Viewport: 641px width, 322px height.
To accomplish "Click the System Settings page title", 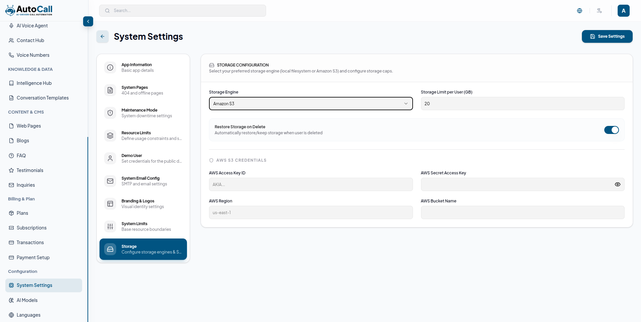I will pos(148,36).
